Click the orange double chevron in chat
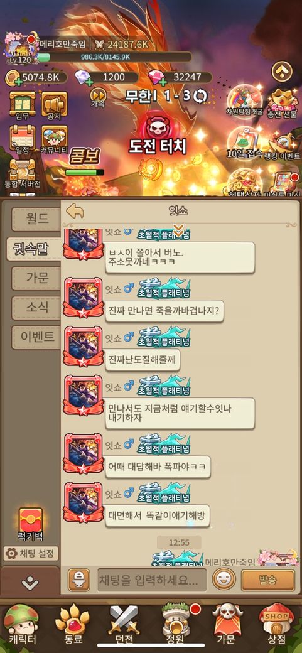Image resolution: width=302 pixels, height=653 pixels. [178, 230]
